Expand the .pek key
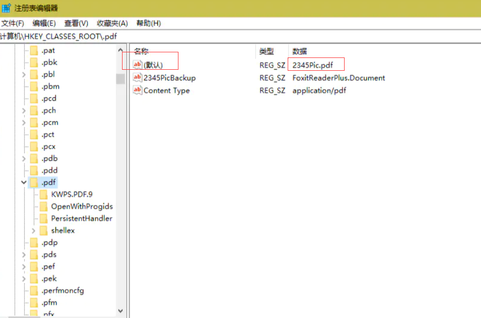Image resolution: width=481 pixels, height=318 pixels. click(24, 279)
